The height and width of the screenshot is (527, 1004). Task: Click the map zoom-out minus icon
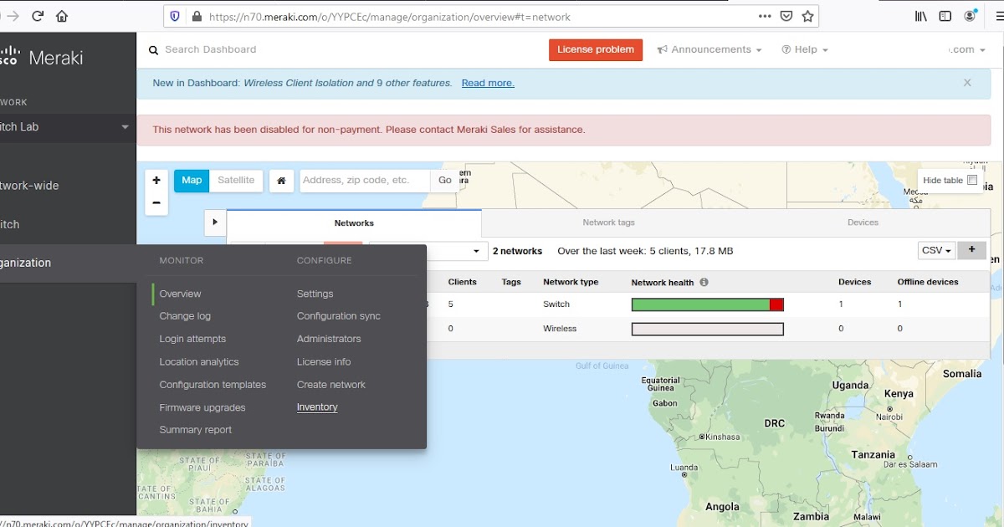coord(156,203)
